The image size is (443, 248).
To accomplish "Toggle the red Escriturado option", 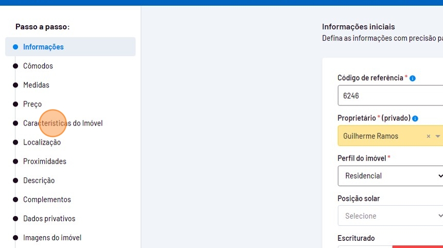I will [x=417, y=246].
